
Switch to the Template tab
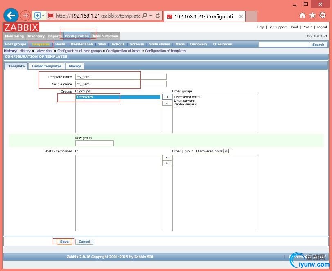[16, 66]
